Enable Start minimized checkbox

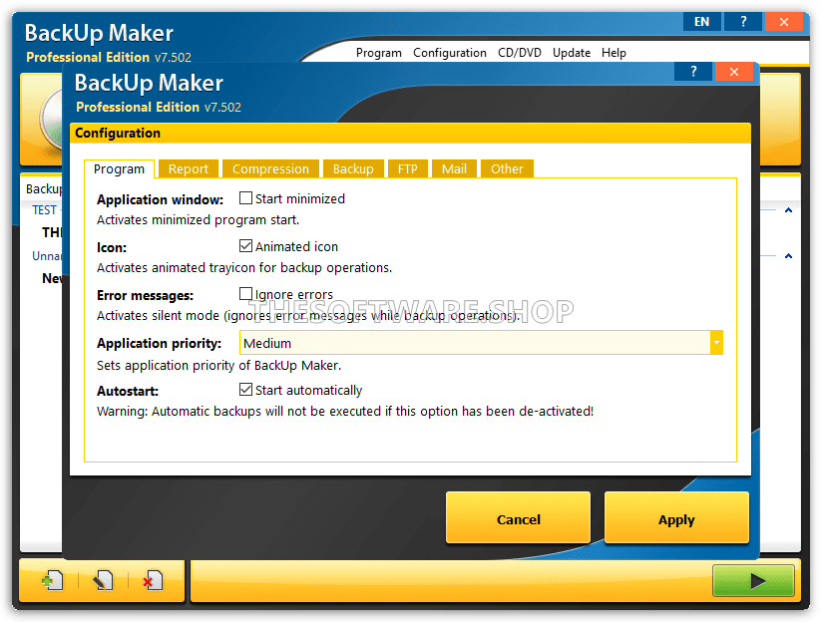(x=245, y=198)
